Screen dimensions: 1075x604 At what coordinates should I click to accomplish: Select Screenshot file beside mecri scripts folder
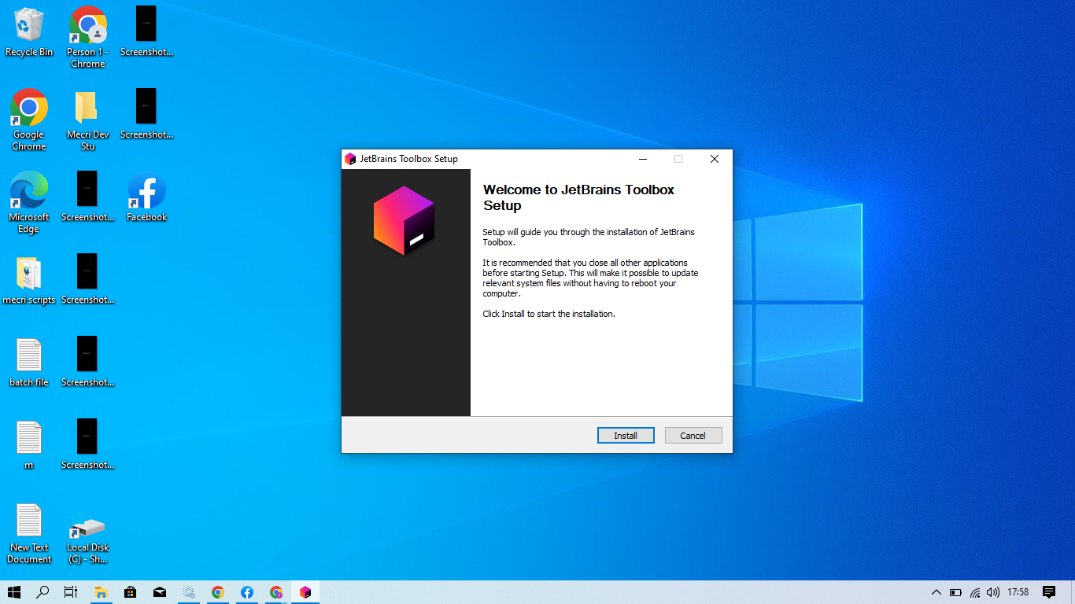[x=88, y=279]
